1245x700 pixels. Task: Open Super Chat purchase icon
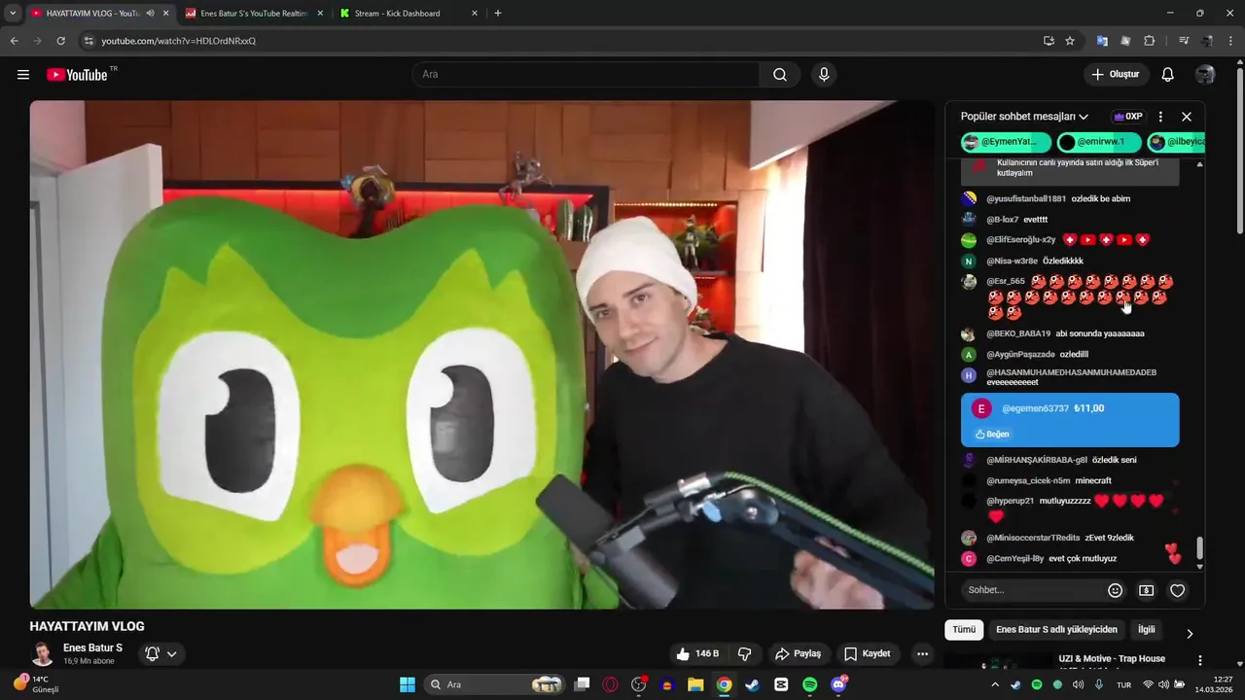click(1147, 590)
